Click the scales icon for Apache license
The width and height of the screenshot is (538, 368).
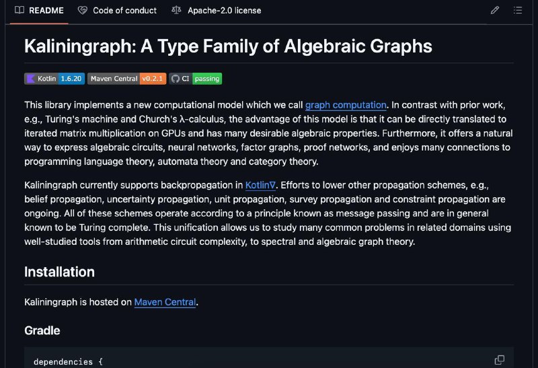click(176, 10)
